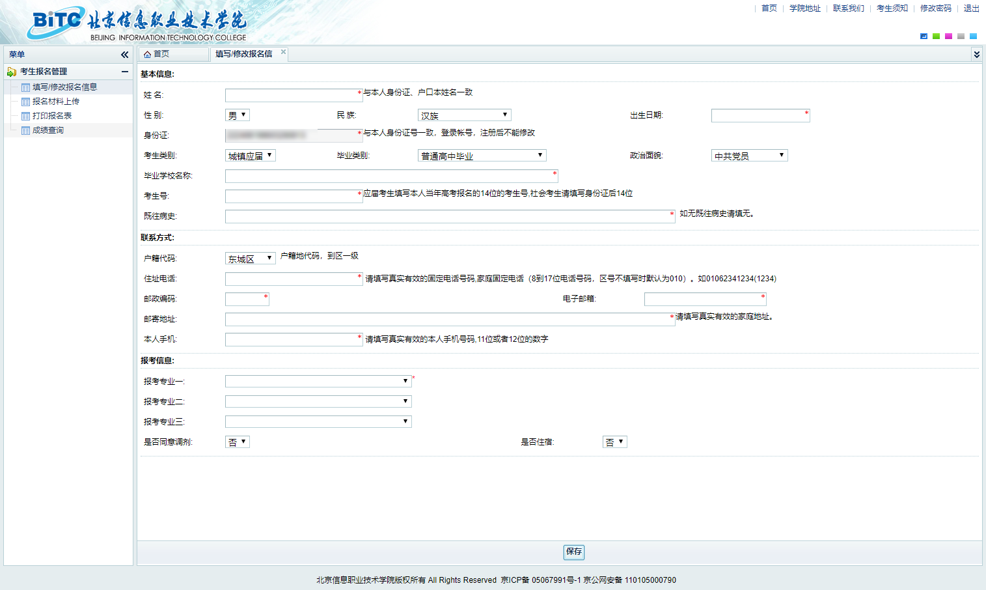The image size is (986, 590).
Task: Open the 性别 gender dropdown
Action: pos(238,115)
